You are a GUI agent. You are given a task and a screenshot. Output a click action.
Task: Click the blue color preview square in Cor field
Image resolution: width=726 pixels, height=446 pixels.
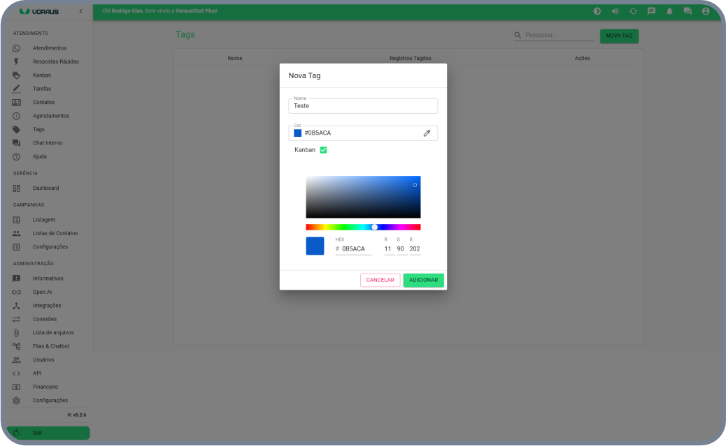click(298, 133)
